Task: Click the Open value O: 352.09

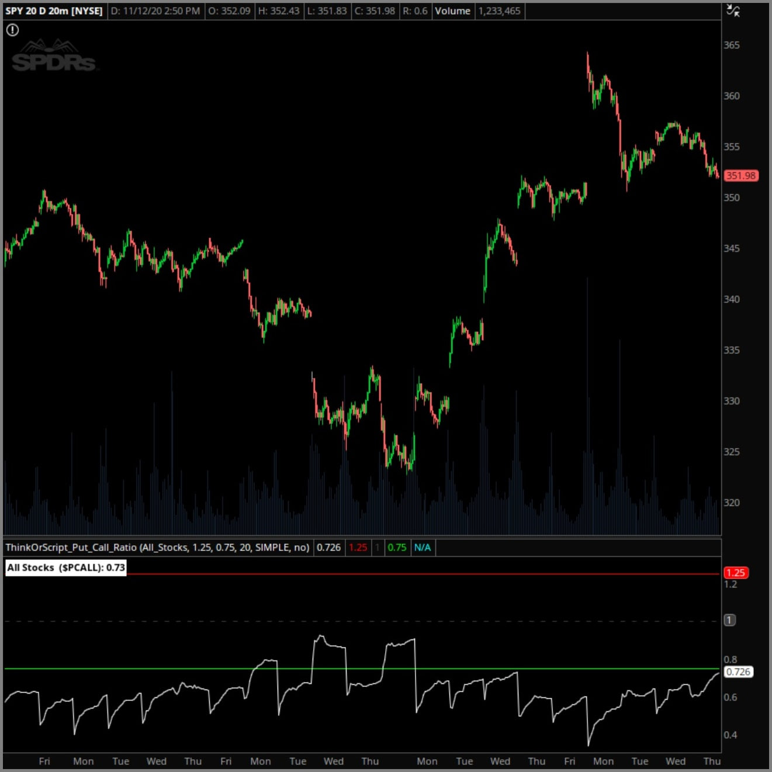Action: pos(229,11)
